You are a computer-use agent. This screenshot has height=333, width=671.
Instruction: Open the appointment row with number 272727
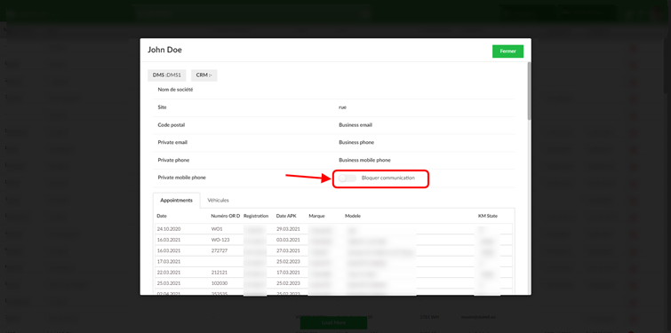[x=334, y=251]
